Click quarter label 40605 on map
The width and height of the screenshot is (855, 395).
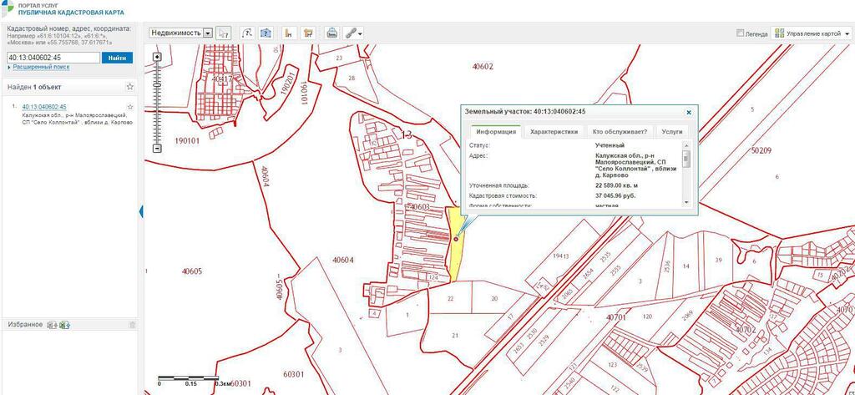click(192, 271)
